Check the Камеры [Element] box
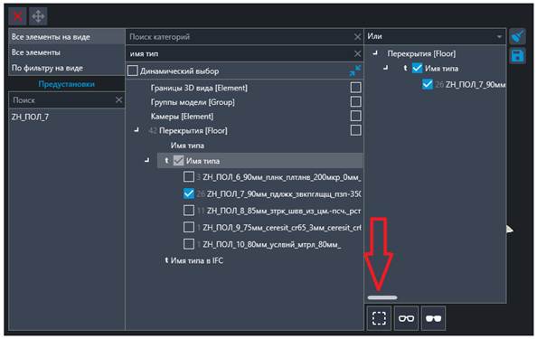The width and height of the screenshot is (537, 339). [355, 116]
